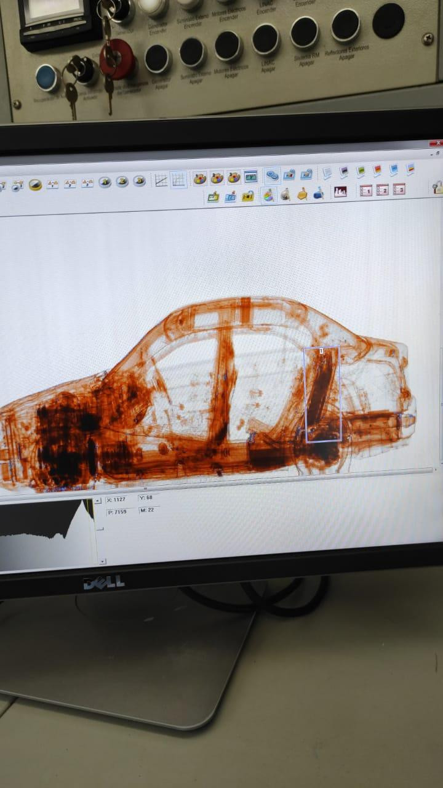Select the preset 3 button

[x=399, y=189]
